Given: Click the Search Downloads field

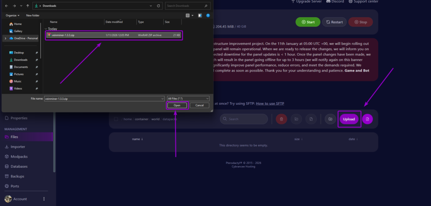Looking at the screenshot, I should 188,6.
